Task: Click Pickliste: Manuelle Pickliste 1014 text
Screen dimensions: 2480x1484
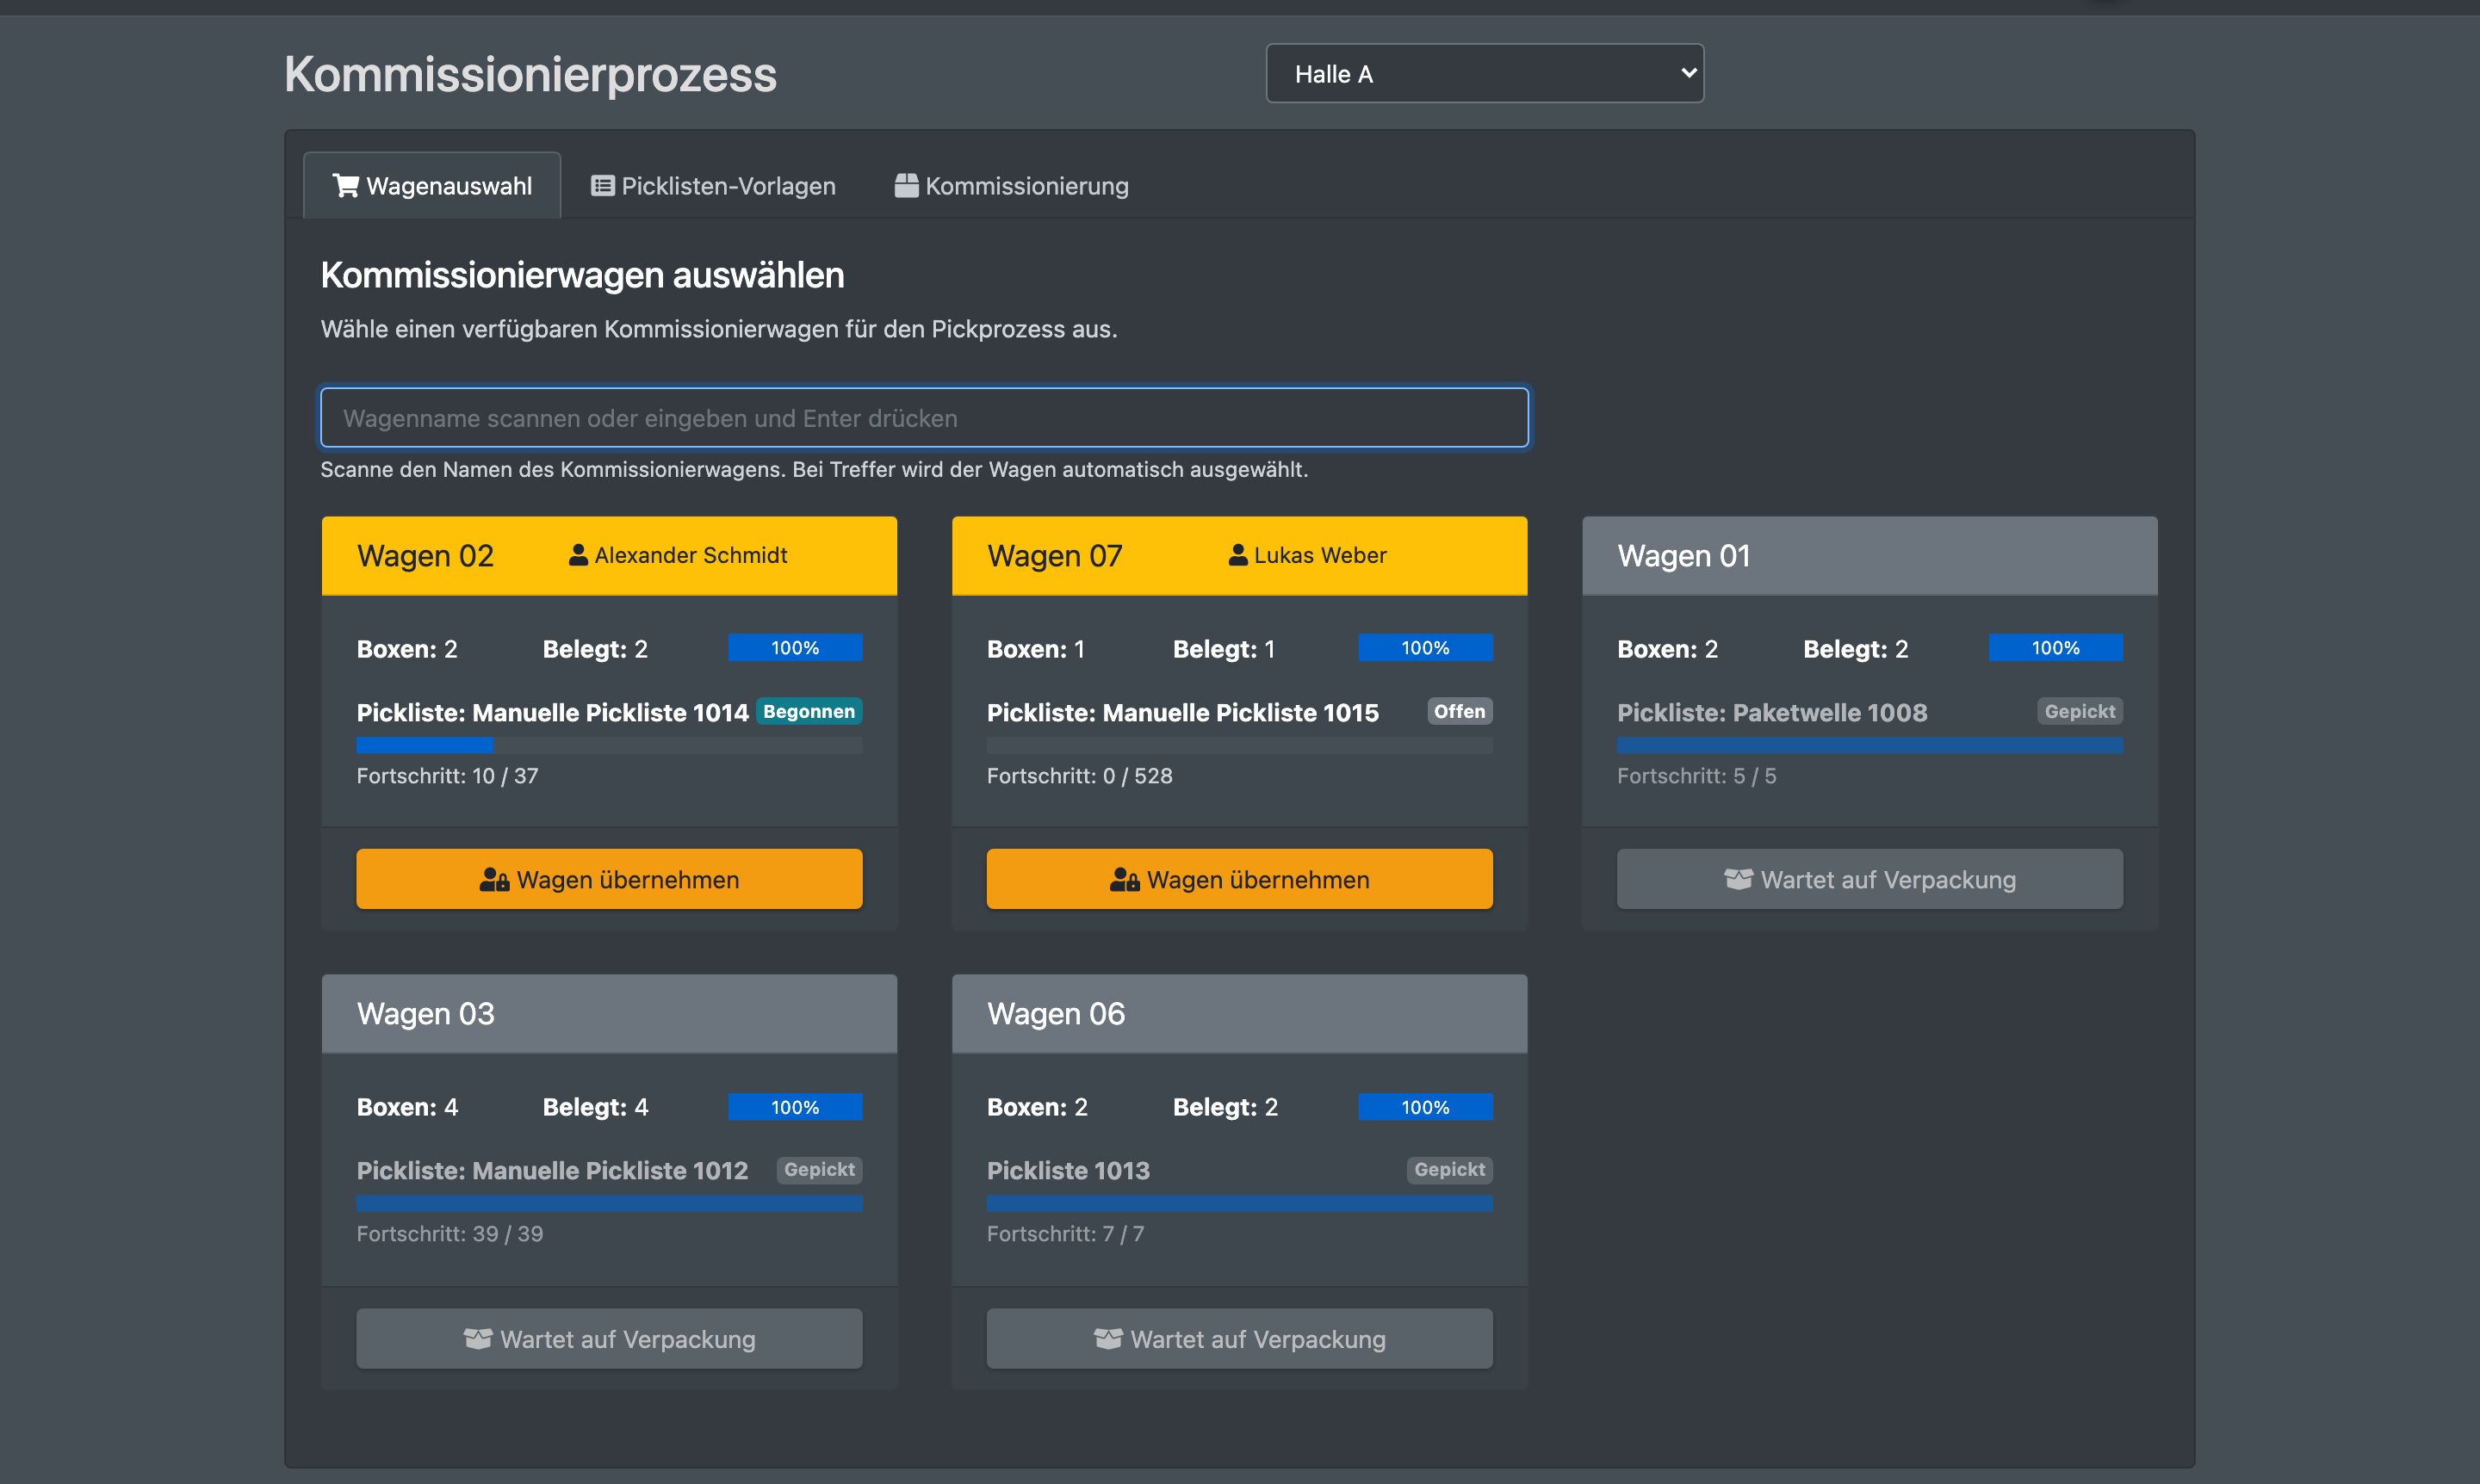Action: click(x=552, y=713)
